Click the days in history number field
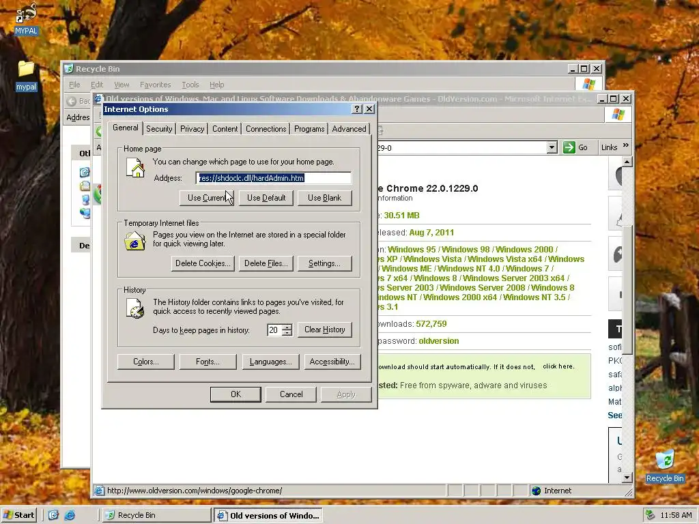Image resolution: width=699 pixels, height=524 pixels. coord(274,330)
